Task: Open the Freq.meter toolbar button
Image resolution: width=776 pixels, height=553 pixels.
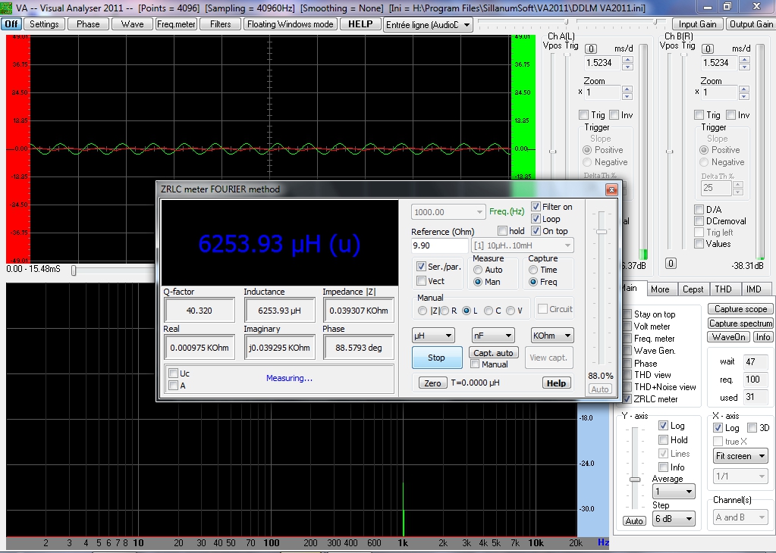Action: [x=176, y=24]
